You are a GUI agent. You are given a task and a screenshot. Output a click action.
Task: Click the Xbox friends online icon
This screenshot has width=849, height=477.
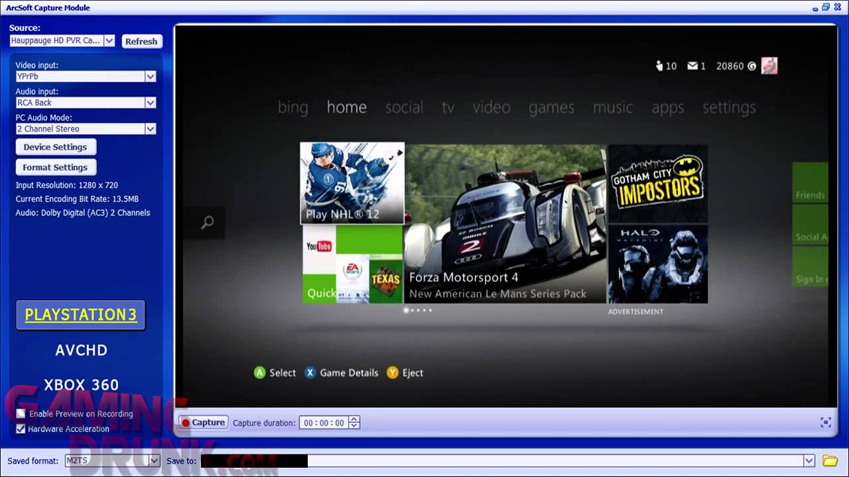pyautogui.click(x=659, y=66)
